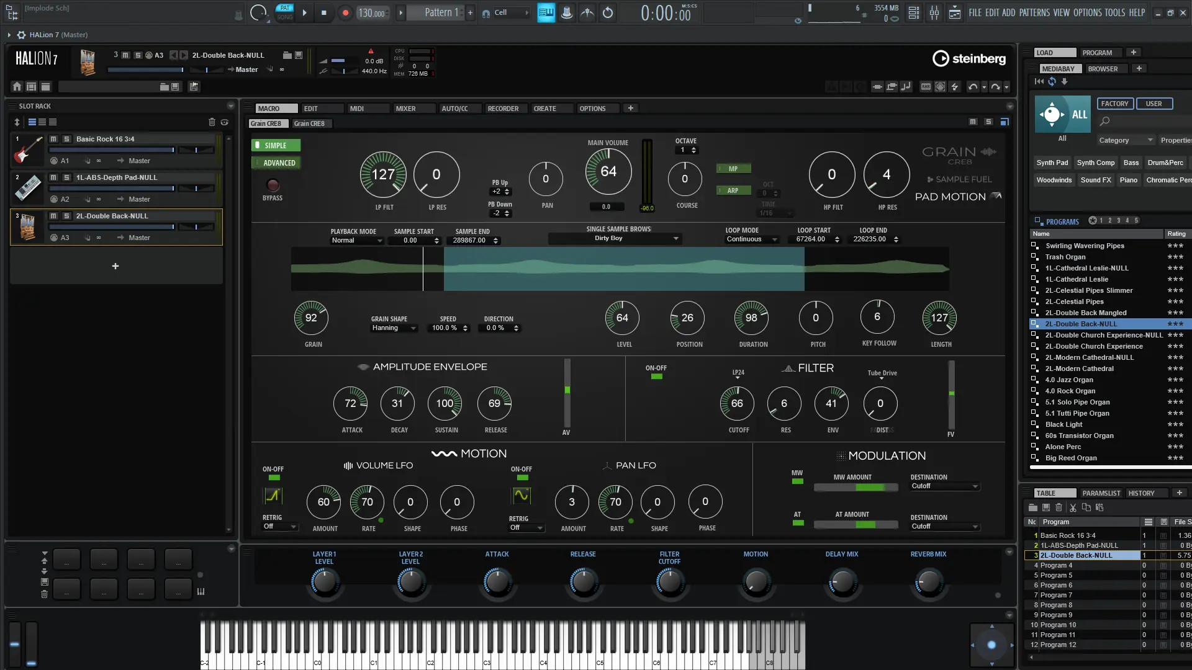The width and height of the screenshot is (1192, 670).
Task: Click the HALion home icon
Action: pyautogui.click(x=17, y=87)
